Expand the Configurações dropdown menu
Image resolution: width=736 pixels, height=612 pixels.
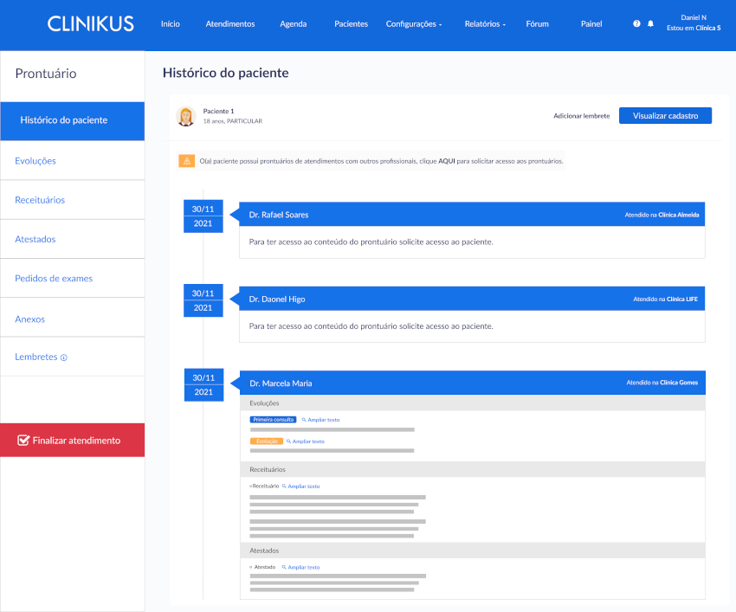[414, 24]
